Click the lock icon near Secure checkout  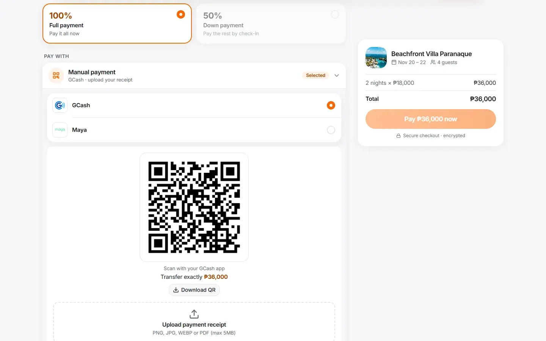[x=399, y=136]
